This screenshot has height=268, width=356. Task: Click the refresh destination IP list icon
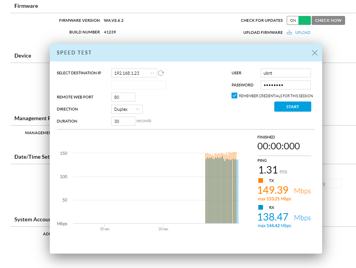click(x=161, y=73)
